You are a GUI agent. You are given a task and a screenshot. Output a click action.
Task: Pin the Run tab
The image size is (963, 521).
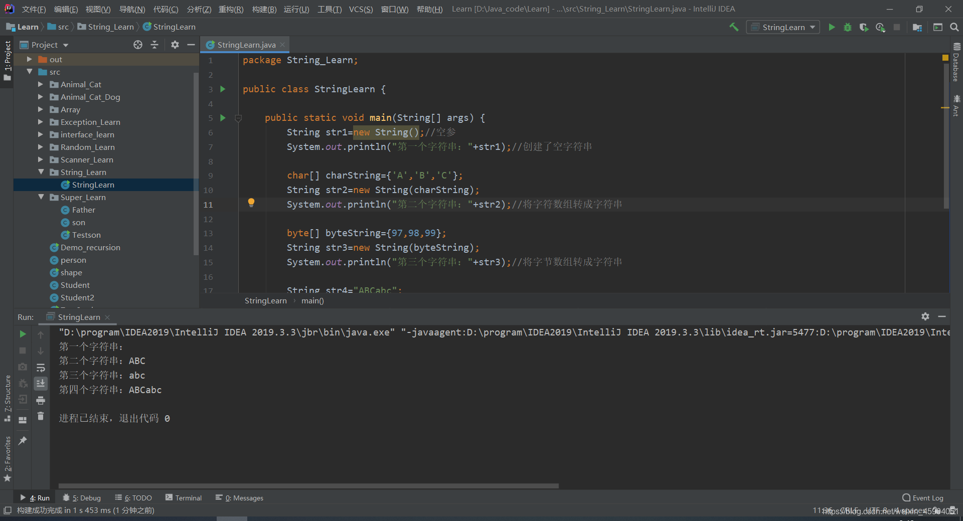click(x=23, y=441)
